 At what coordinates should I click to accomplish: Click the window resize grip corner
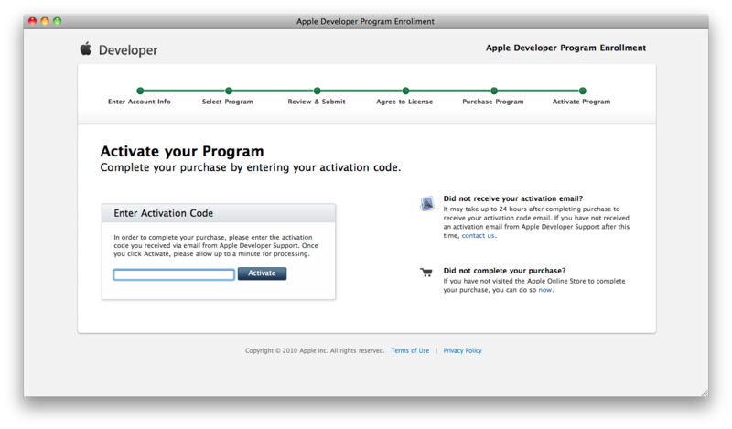tap(705, 392)
